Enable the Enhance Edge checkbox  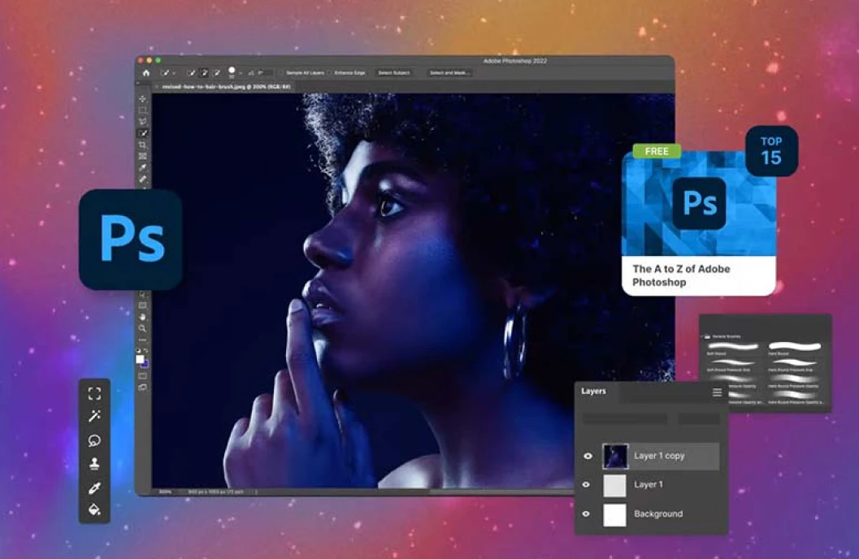329,73
